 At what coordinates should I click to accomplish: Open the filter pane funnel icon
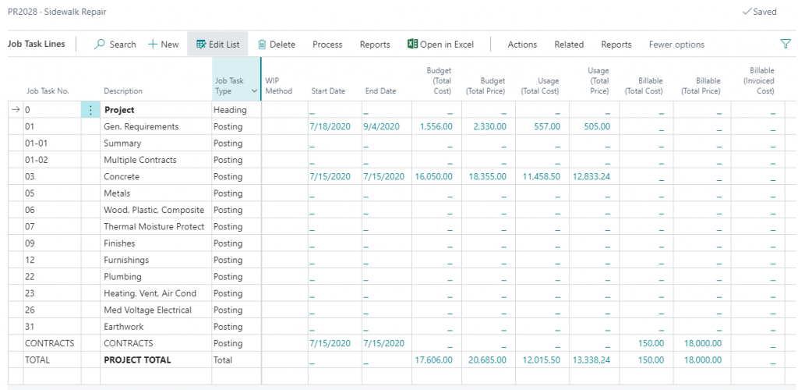[x=786, y=44]
